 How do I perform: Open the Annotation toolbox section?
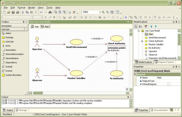coord(7,26)
